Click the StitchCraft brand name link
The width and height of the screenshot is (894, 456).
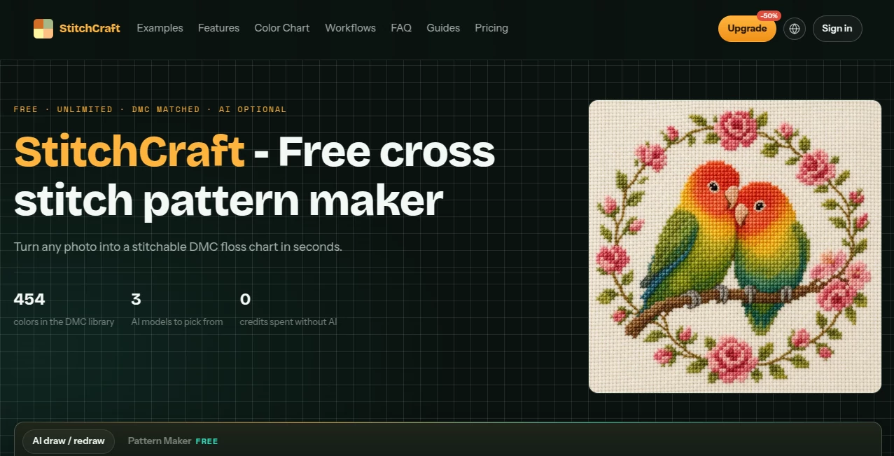click(90, 29)
